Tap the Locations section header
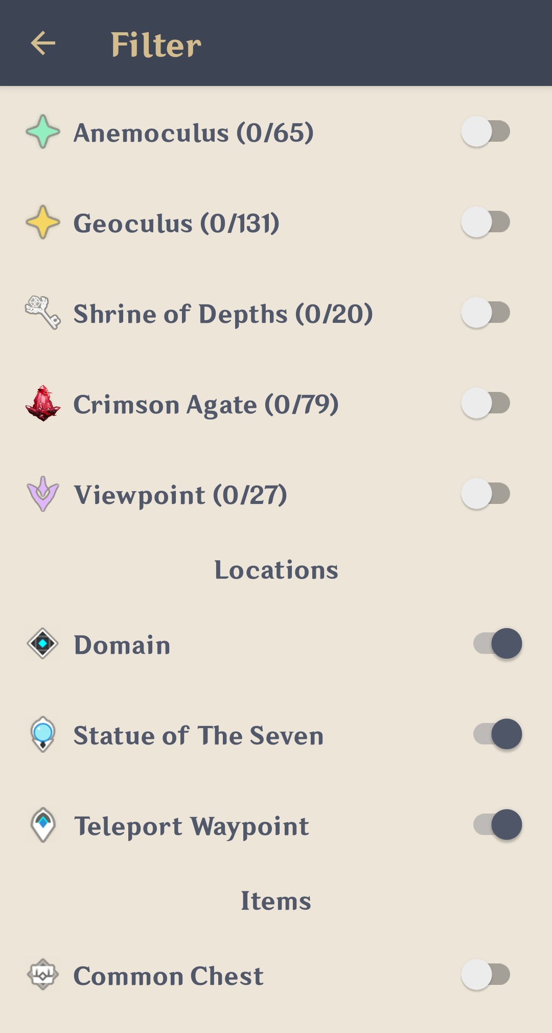 pos(276,569)
